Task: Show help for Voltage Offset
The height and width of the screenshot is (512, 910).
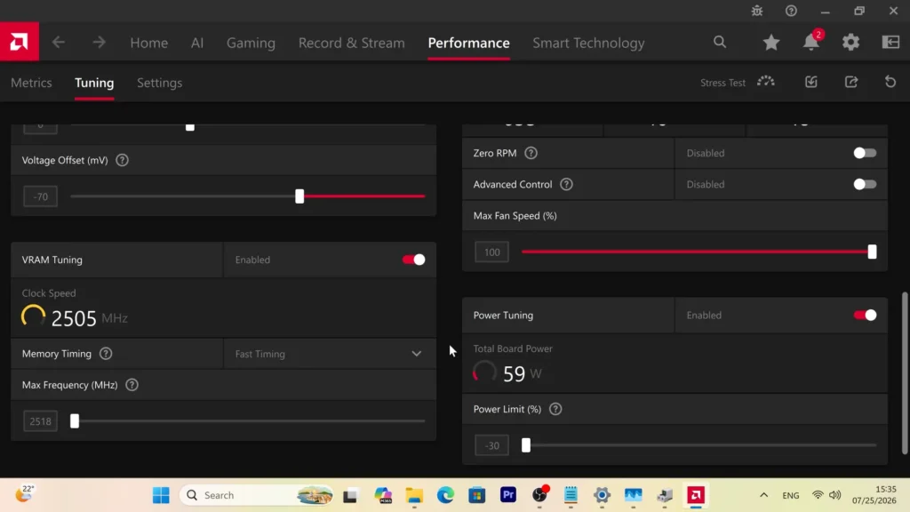Action: (x=122, y=160)
